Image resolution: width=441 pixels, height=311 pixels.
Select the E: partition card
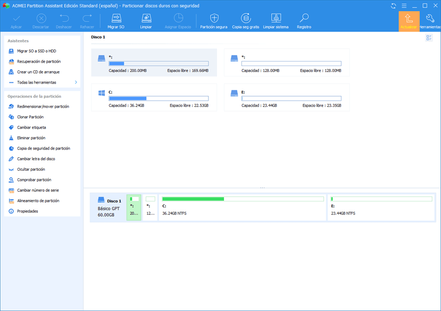(x=287, y=97)
